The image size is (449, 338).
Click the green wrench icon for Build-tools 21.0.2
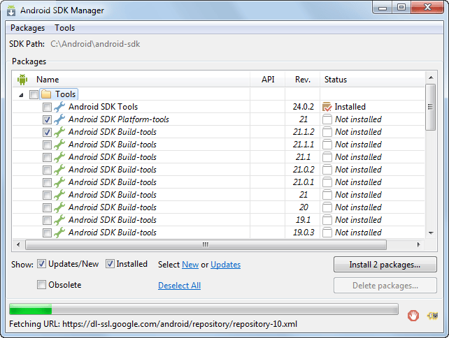(59, 170)
